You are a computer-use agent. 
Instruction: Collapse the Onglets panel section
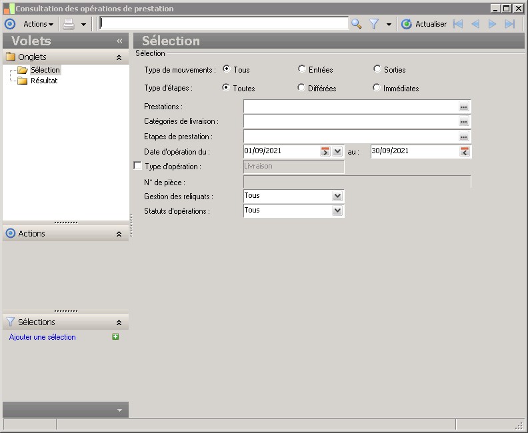[119, 58]
